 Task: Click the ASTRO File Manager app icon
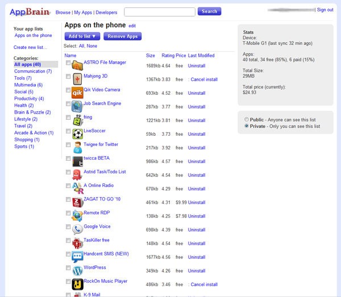(x=77, y=65)
